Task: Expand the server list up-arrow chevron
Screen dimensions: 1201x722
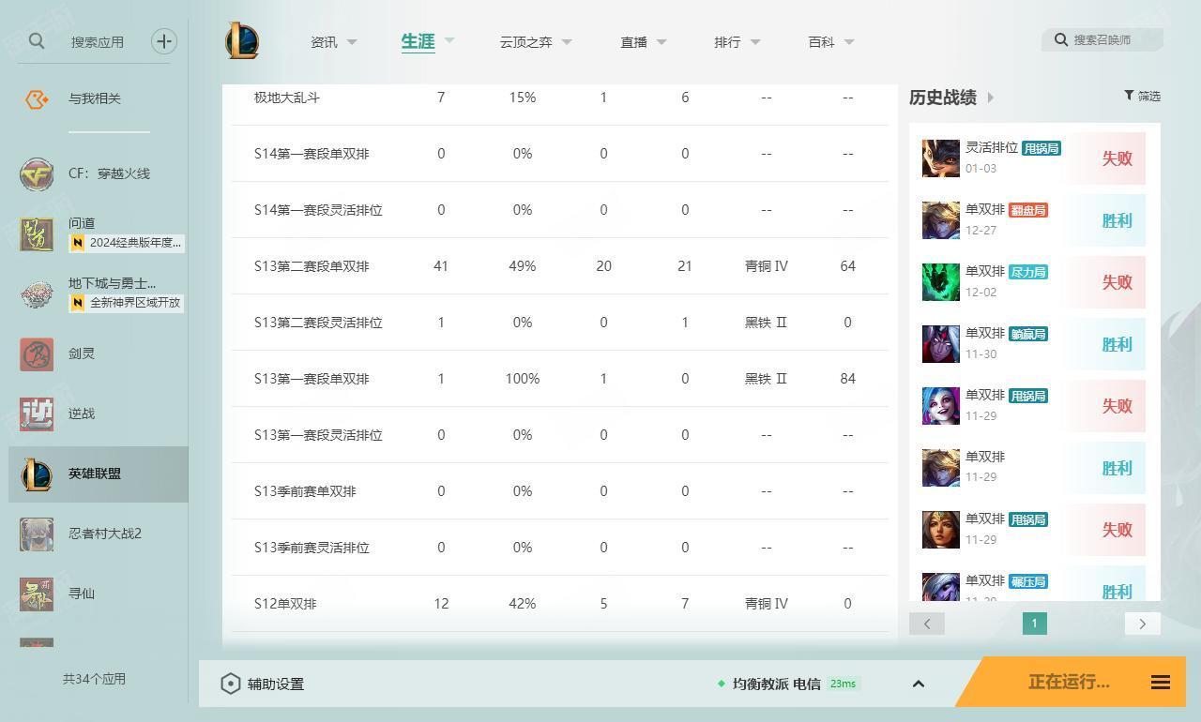Action: (x=919, y=684)
